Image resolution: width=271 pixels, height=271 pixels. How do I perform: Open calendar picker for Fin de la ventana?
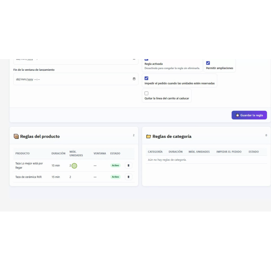tap(134, 79)
